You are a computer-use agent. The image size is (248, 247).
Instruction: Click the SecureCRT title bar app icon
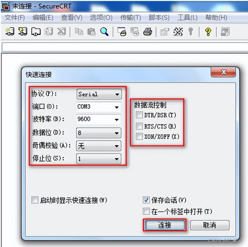coord(5,6)
